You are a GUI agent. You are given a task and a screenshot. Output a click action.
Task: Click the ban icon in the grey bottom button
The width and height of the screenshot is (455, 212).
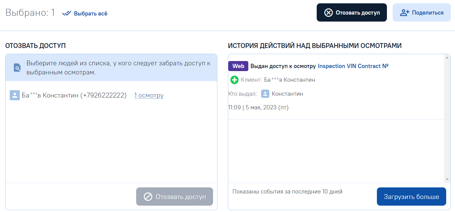[148, 197]
